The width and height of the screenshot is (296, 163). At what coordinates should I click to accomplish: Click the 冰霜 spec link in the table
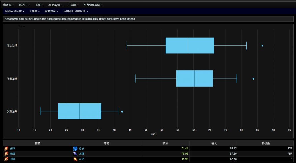point(81,154)
